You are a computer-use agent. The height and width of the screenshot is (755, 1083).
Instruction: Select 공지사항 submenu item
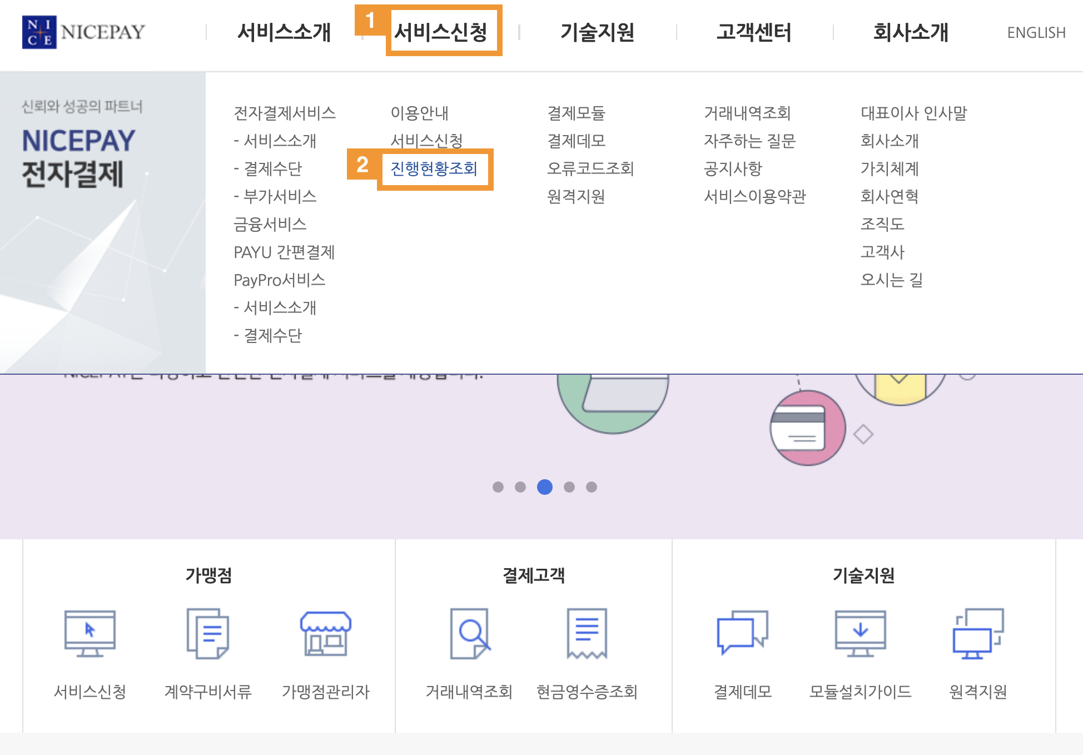[x=733, y=168]
